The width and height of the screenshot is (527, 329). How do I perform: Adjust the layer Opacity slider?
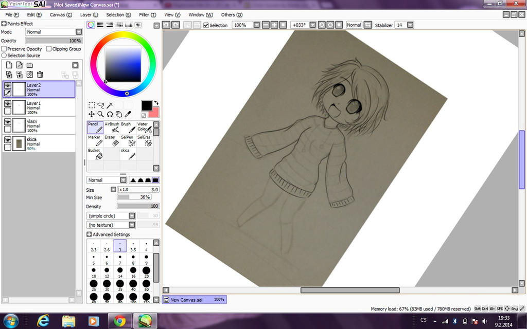point(54,41)
